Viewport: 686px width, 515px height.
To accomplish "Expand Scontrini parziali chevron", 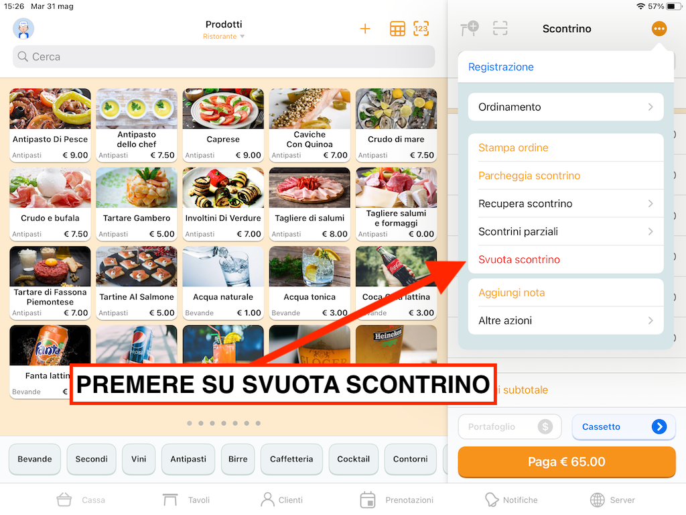I will click(x=650, y=231).
